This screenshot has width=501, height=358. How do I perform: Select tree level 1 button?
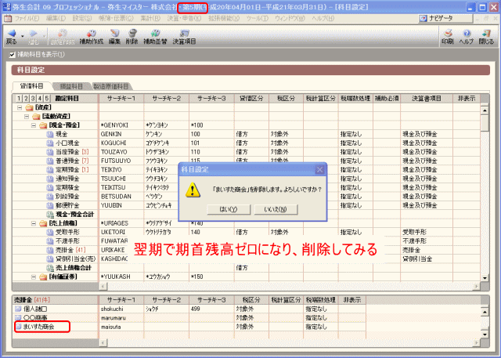[19, 99]
